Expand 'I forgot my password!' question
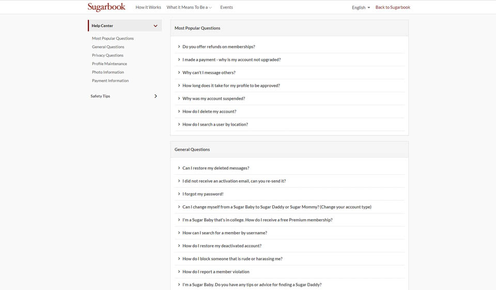Viewport: 496px width, 290px height. tap(203, 194)
